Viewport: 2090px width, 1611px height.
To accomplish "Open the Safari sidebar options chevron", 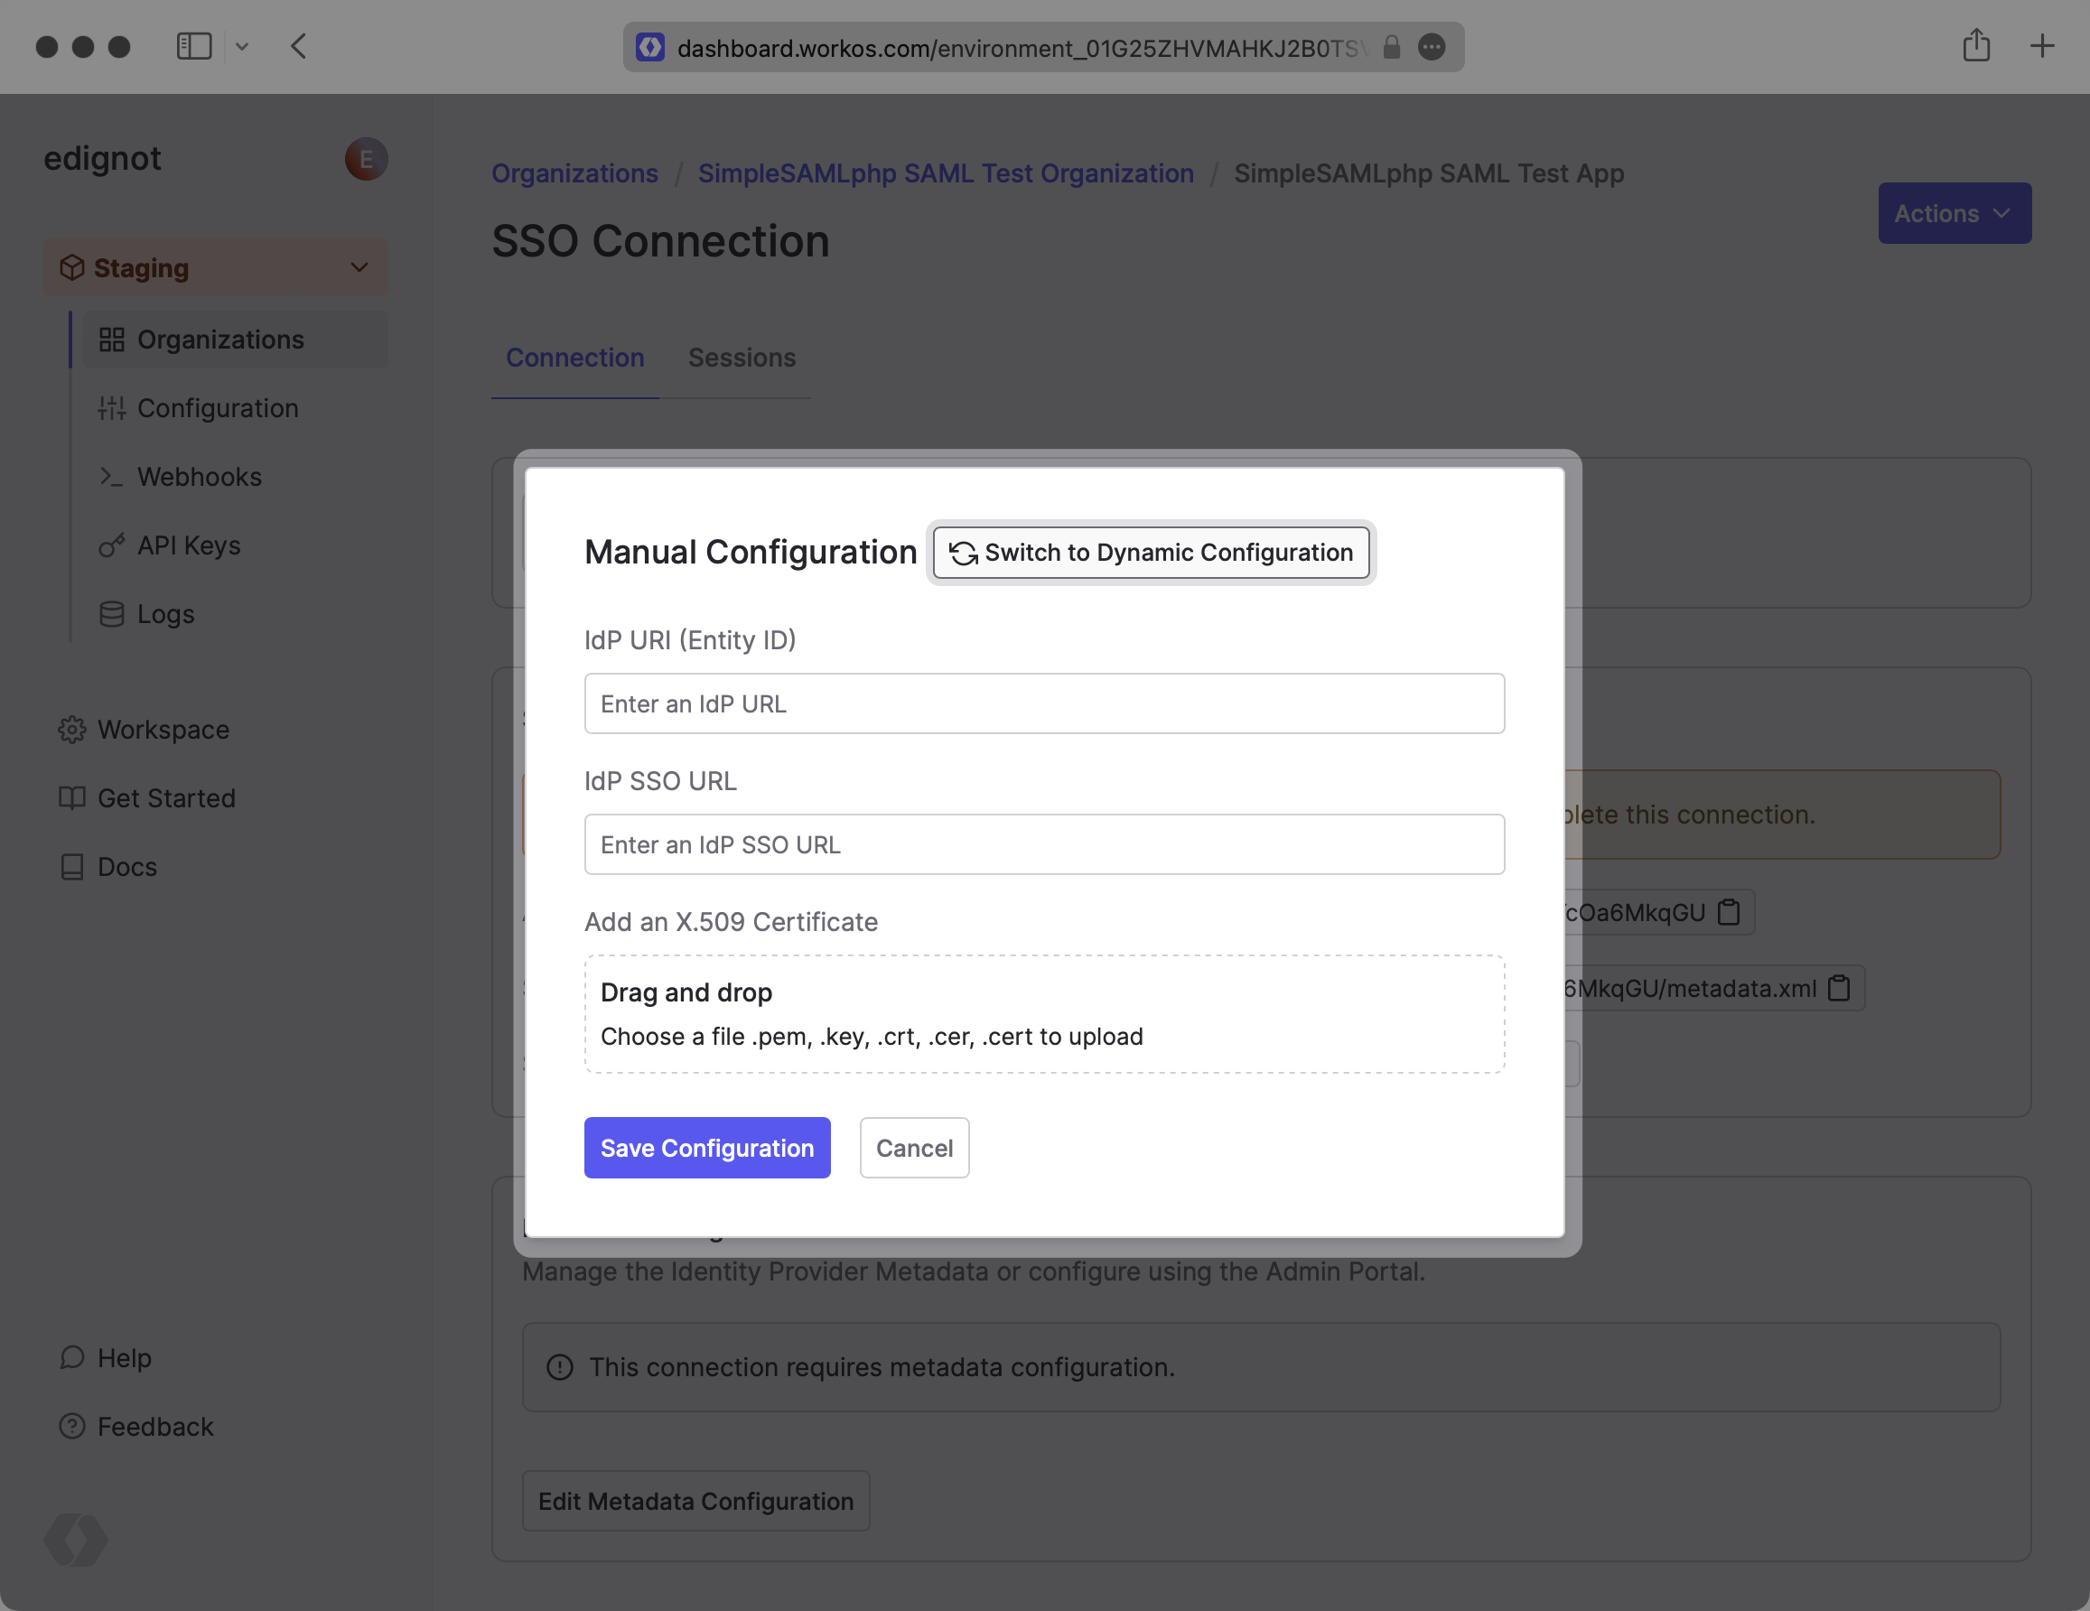I will pyautogui.click(x=242, y=47).
